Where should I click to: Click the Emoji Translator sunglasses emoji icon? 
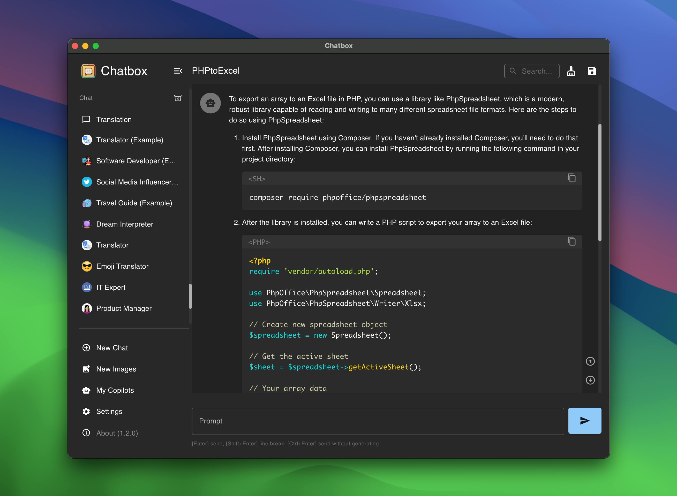[87, 266]
